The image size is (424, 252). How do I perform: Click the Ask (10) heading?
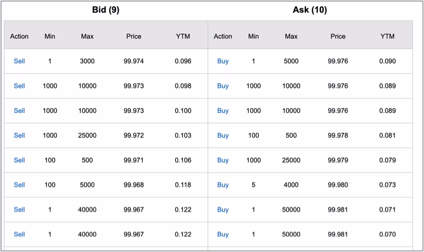[310, 10]
